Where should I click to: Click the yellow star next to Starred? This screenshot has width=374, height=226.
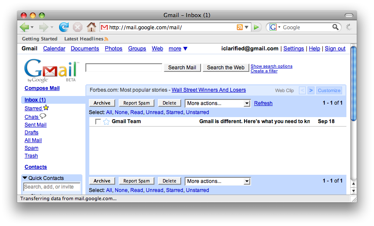46,108
